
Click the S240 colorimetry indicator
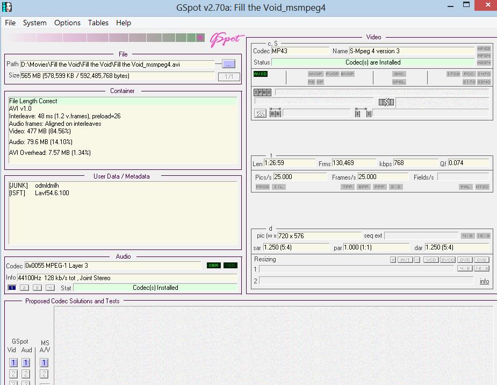[484, 82]
